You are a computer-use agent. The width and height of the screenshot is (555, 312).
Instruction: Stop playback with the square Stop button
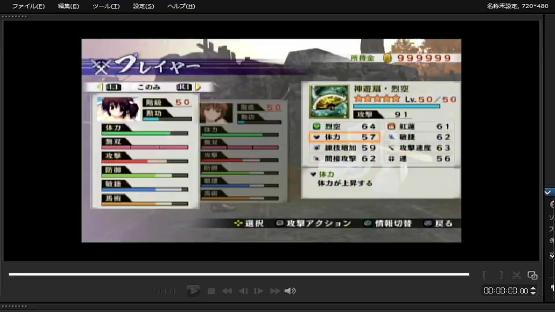212,291
